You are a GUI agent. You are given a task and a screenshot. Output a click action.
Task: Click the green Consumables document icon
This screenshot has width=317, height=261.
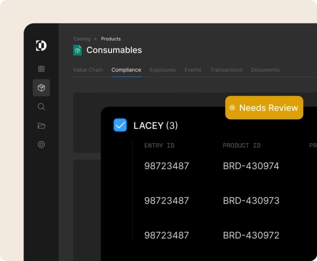point(77,50)
